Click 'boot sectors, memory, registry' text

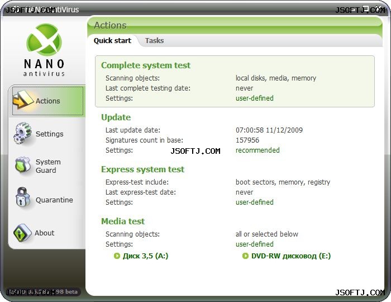pos(283,182)
